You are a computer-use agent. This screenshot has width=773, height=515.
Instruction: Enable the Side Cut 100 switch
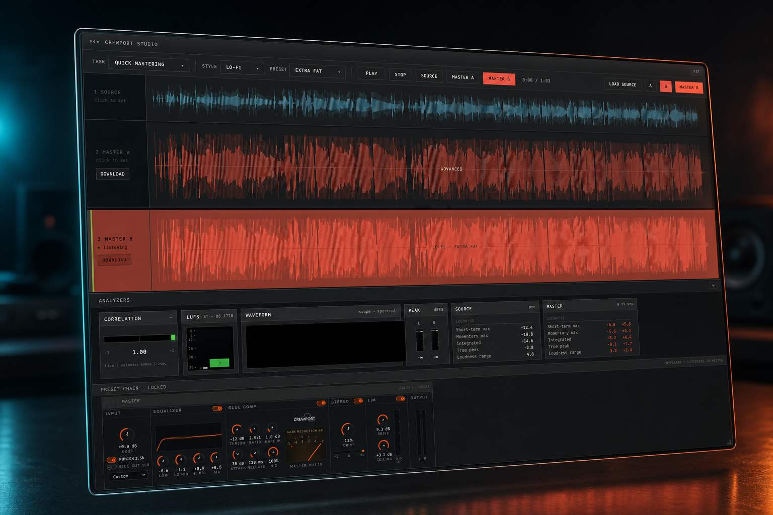pyautogui.click(x=112, y=467)
